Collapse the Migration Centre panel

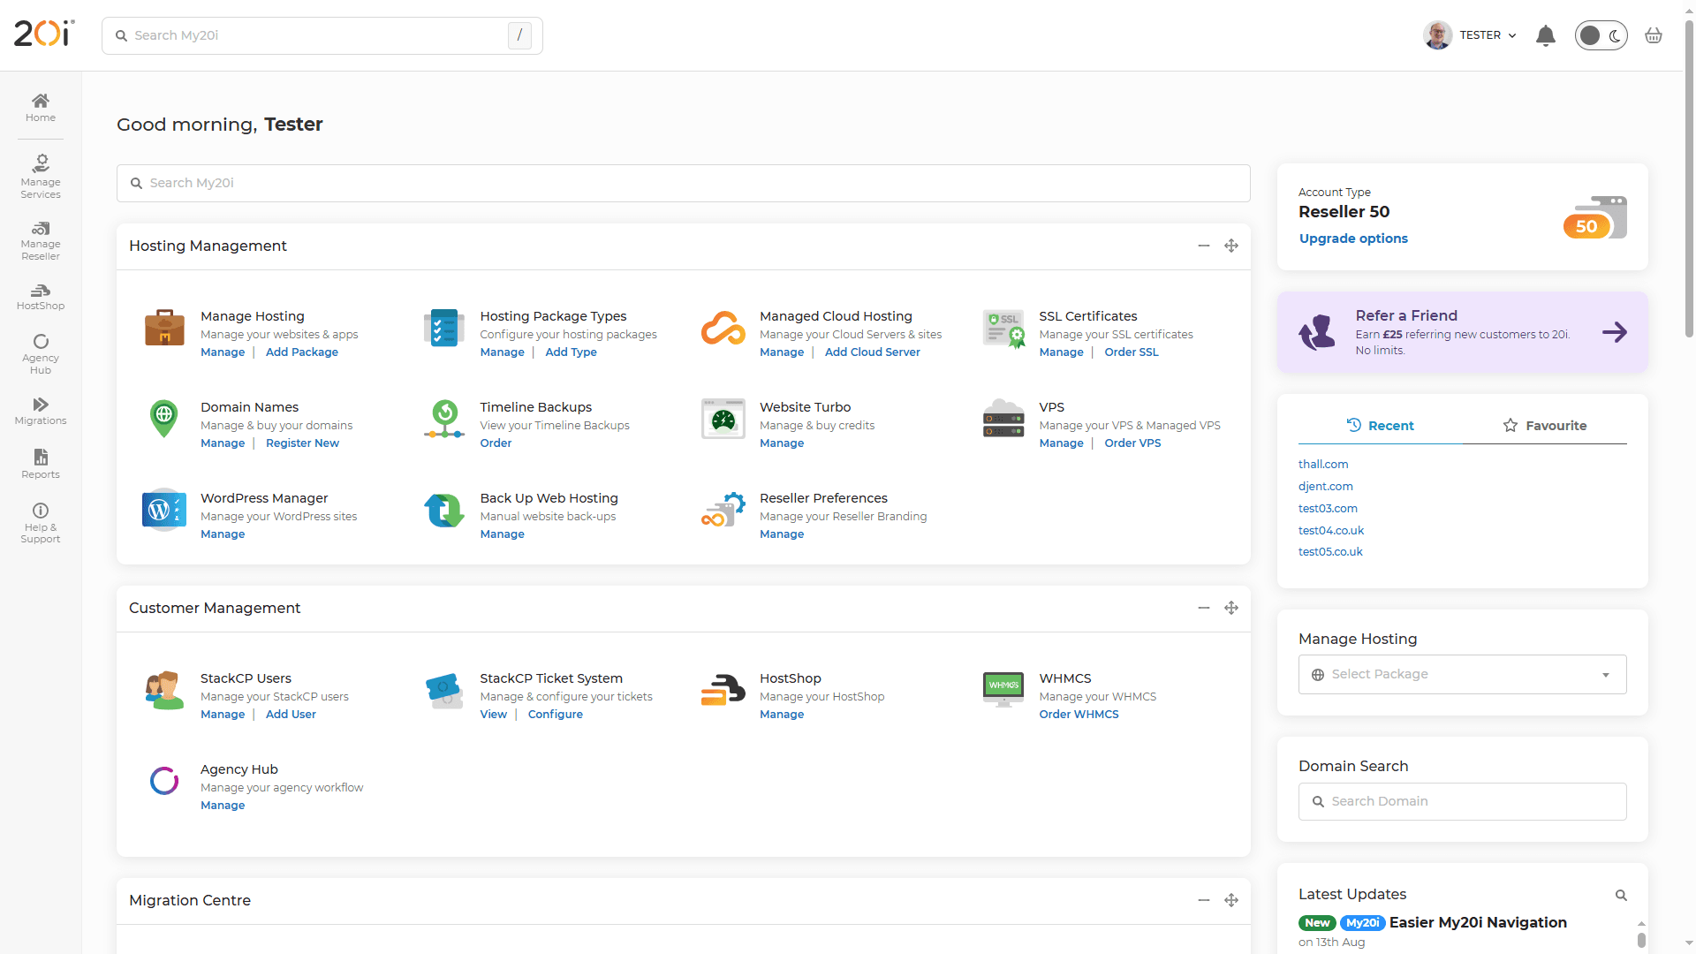[x=1204, y=900]
